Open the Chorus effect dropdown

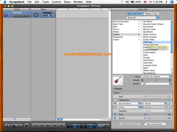point(129,107)
